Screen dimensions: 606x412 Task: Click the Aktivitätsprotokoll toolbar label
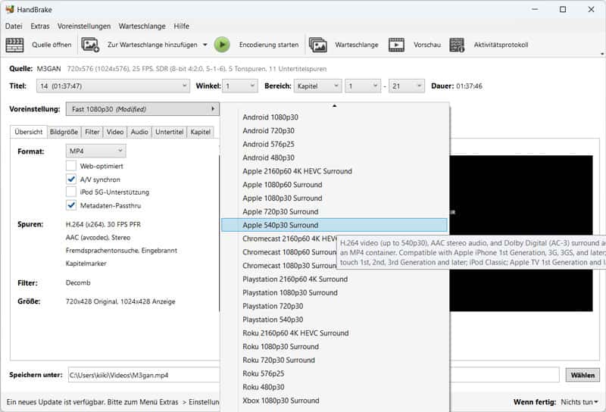point(501,45)
